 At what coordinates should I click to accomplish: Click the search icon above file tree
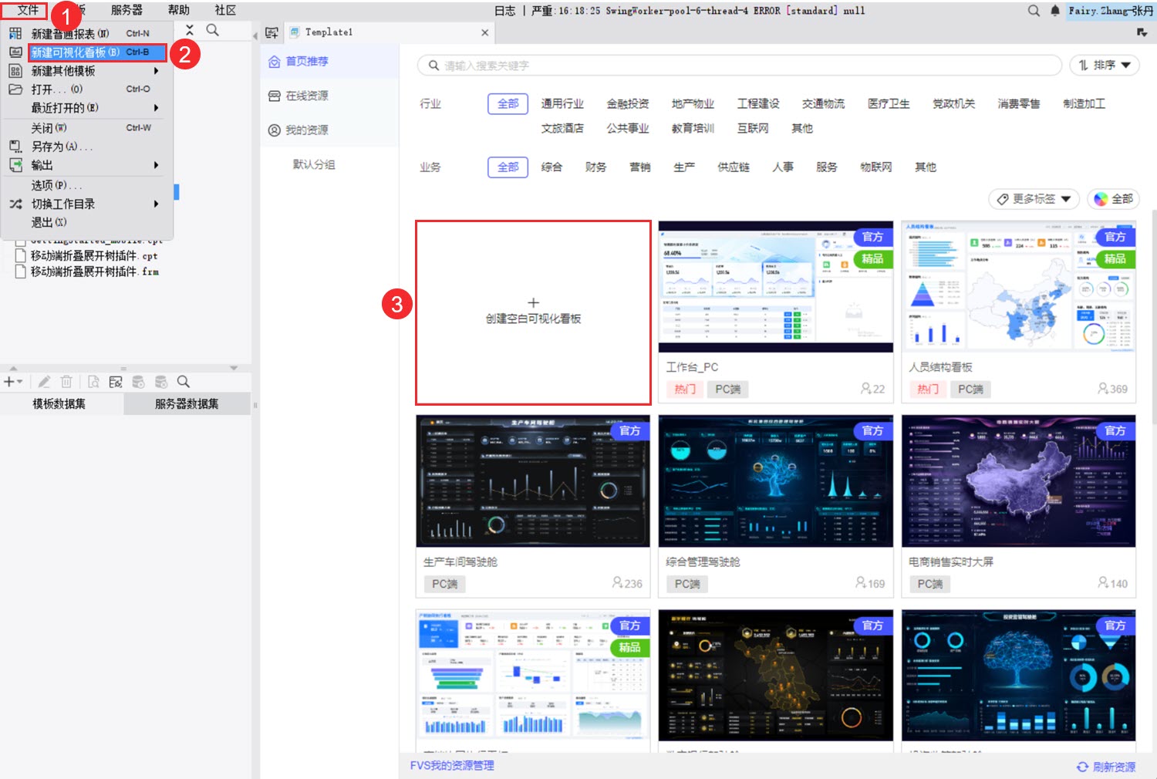click(212, 30)
